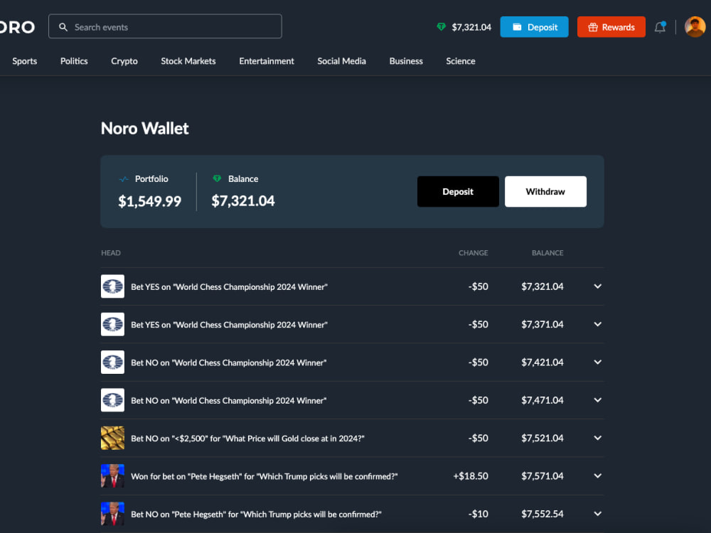Click thumbnail of Bet NO Pete Hegseth row
This screenshot has height=533, width=711.
pyautogui.click(x=112, y=514)
